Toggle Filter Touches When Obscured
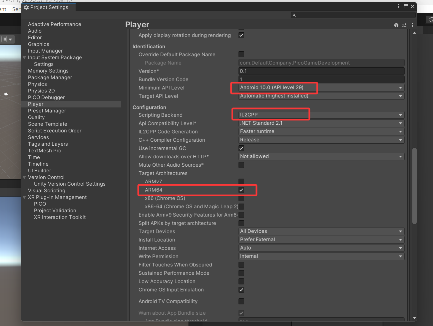The image size is (433, 326). click(x=241, y=265)
